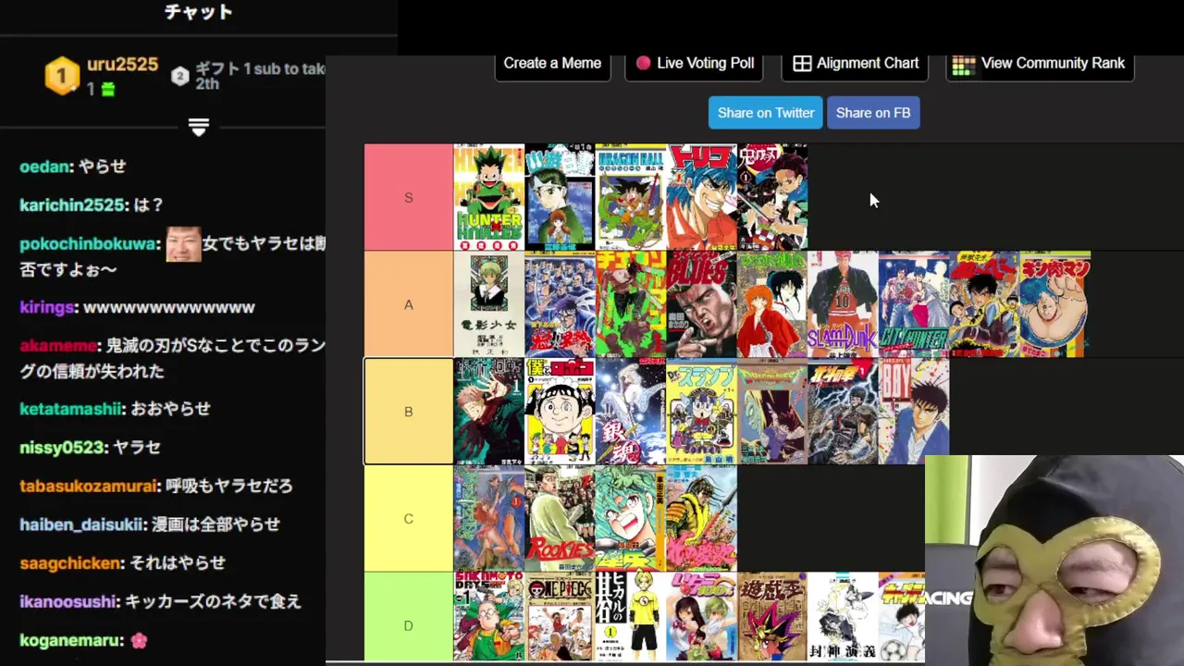
Task: Click Dragon Ball cover in S tier
Action: (x=631, y=197)
